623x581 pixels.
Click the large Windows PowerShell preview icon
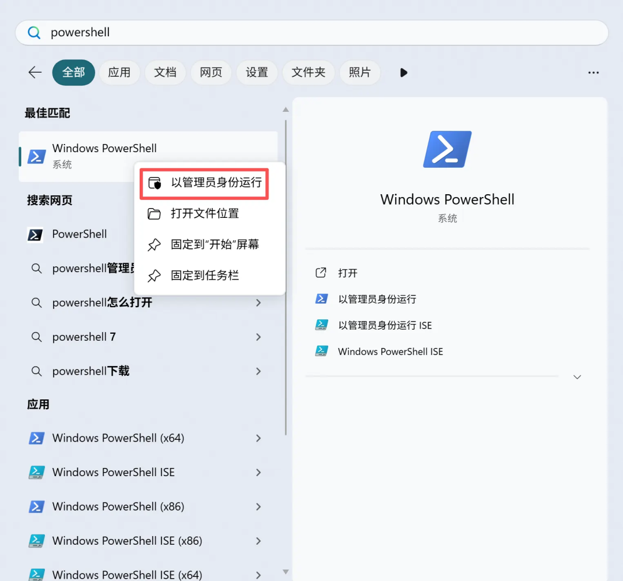coord(447,149)
